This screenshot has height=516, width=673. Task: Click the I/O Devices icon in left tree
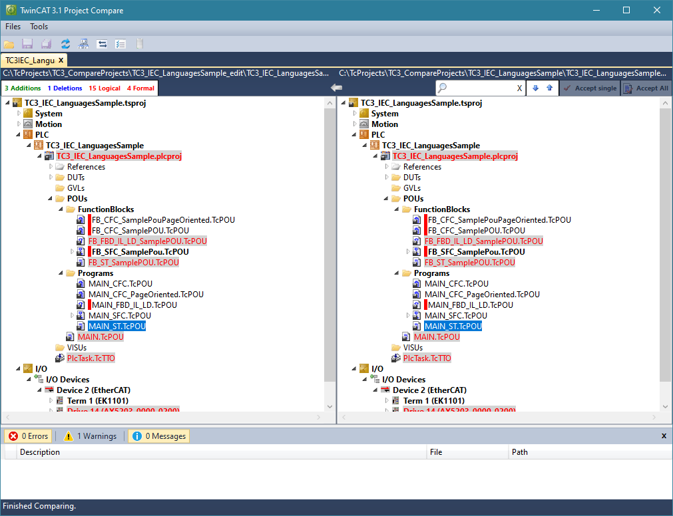pos(39,379)
